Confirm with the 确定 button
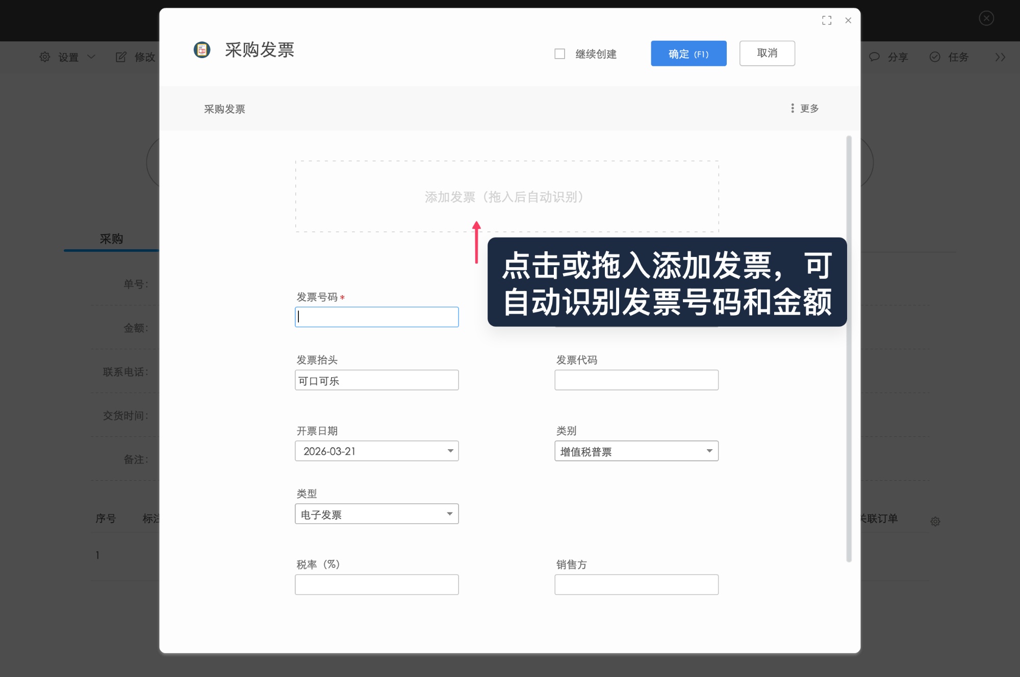This screenshot has height=677, width=1020. coord(688,53)
